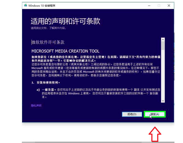183x143 pixels.
Task: Click the Windows 10 setup title bar icon
Action: [x=26, y=5]
